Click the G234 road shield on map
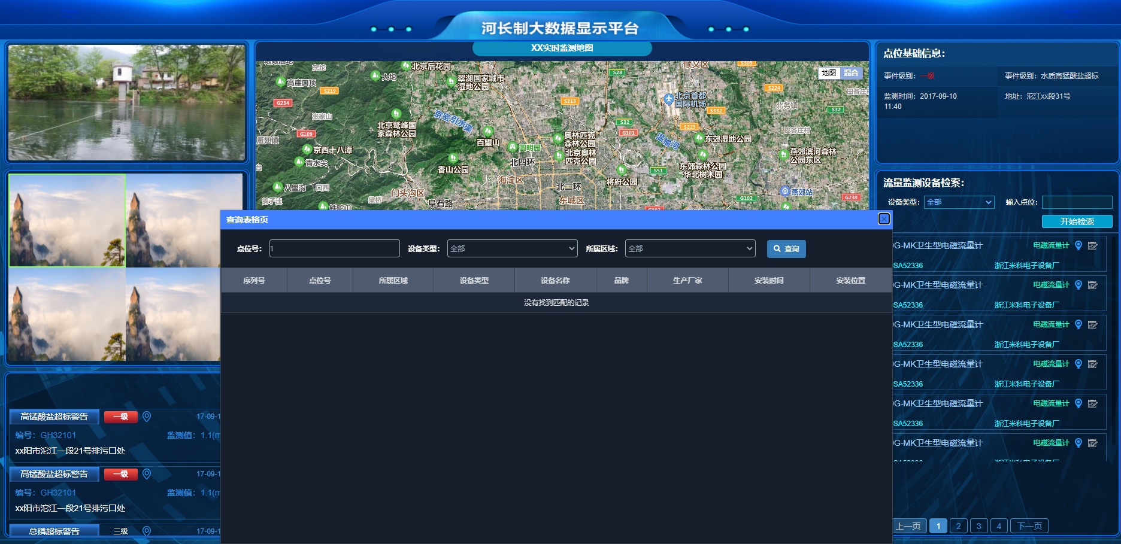The width and height of the screenshot is (1121, 544). click(x=283, y=103)
